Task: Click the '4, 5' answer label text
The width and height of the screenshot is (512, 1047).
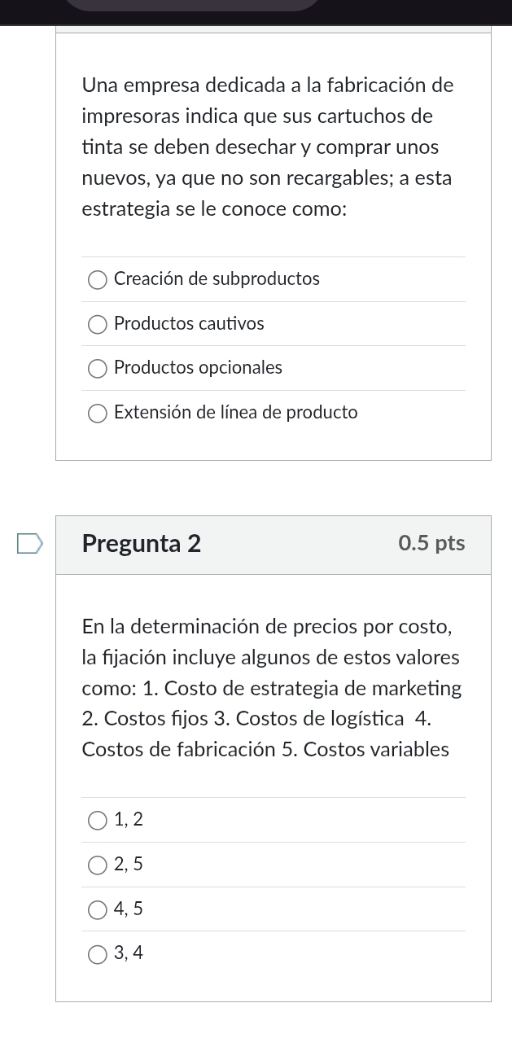Action: click(129, 909)
